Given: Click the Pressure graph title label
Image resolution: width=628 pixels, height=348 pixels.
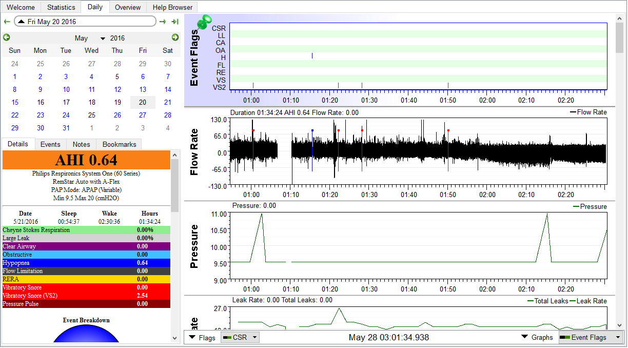Looking at the screenshot, I should [194, 247].
